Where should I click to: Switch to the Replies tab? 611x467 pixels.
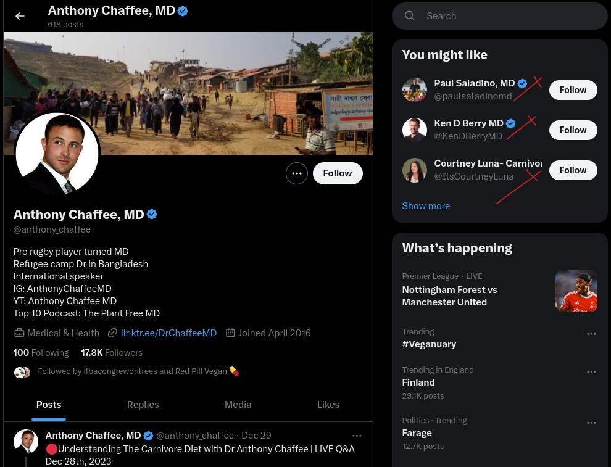143,405
